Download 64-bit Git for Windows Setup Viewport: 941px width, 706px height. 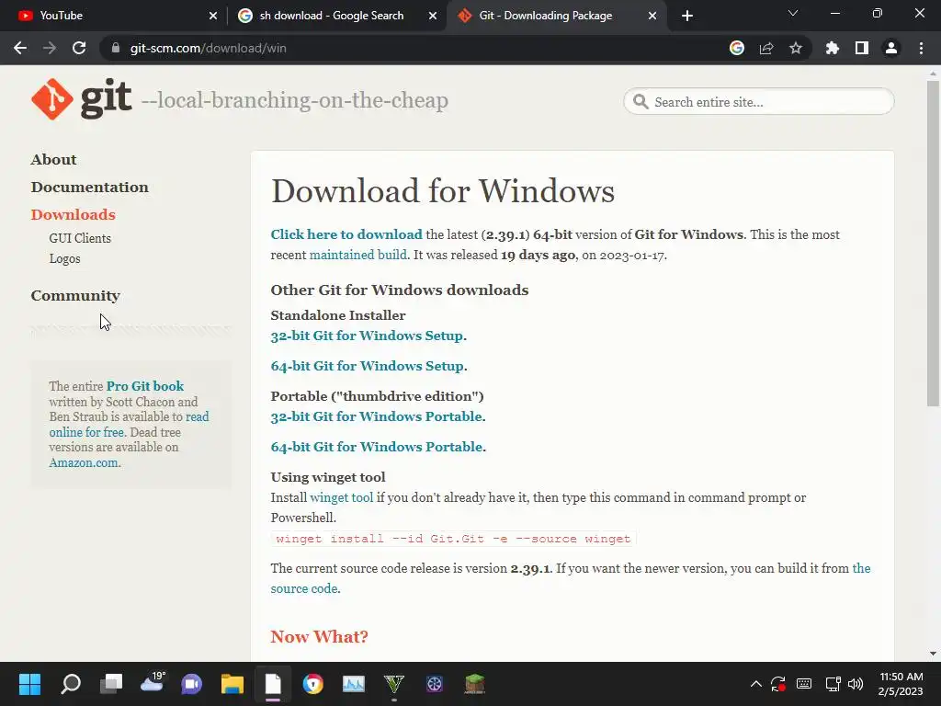tap(368, 366)
